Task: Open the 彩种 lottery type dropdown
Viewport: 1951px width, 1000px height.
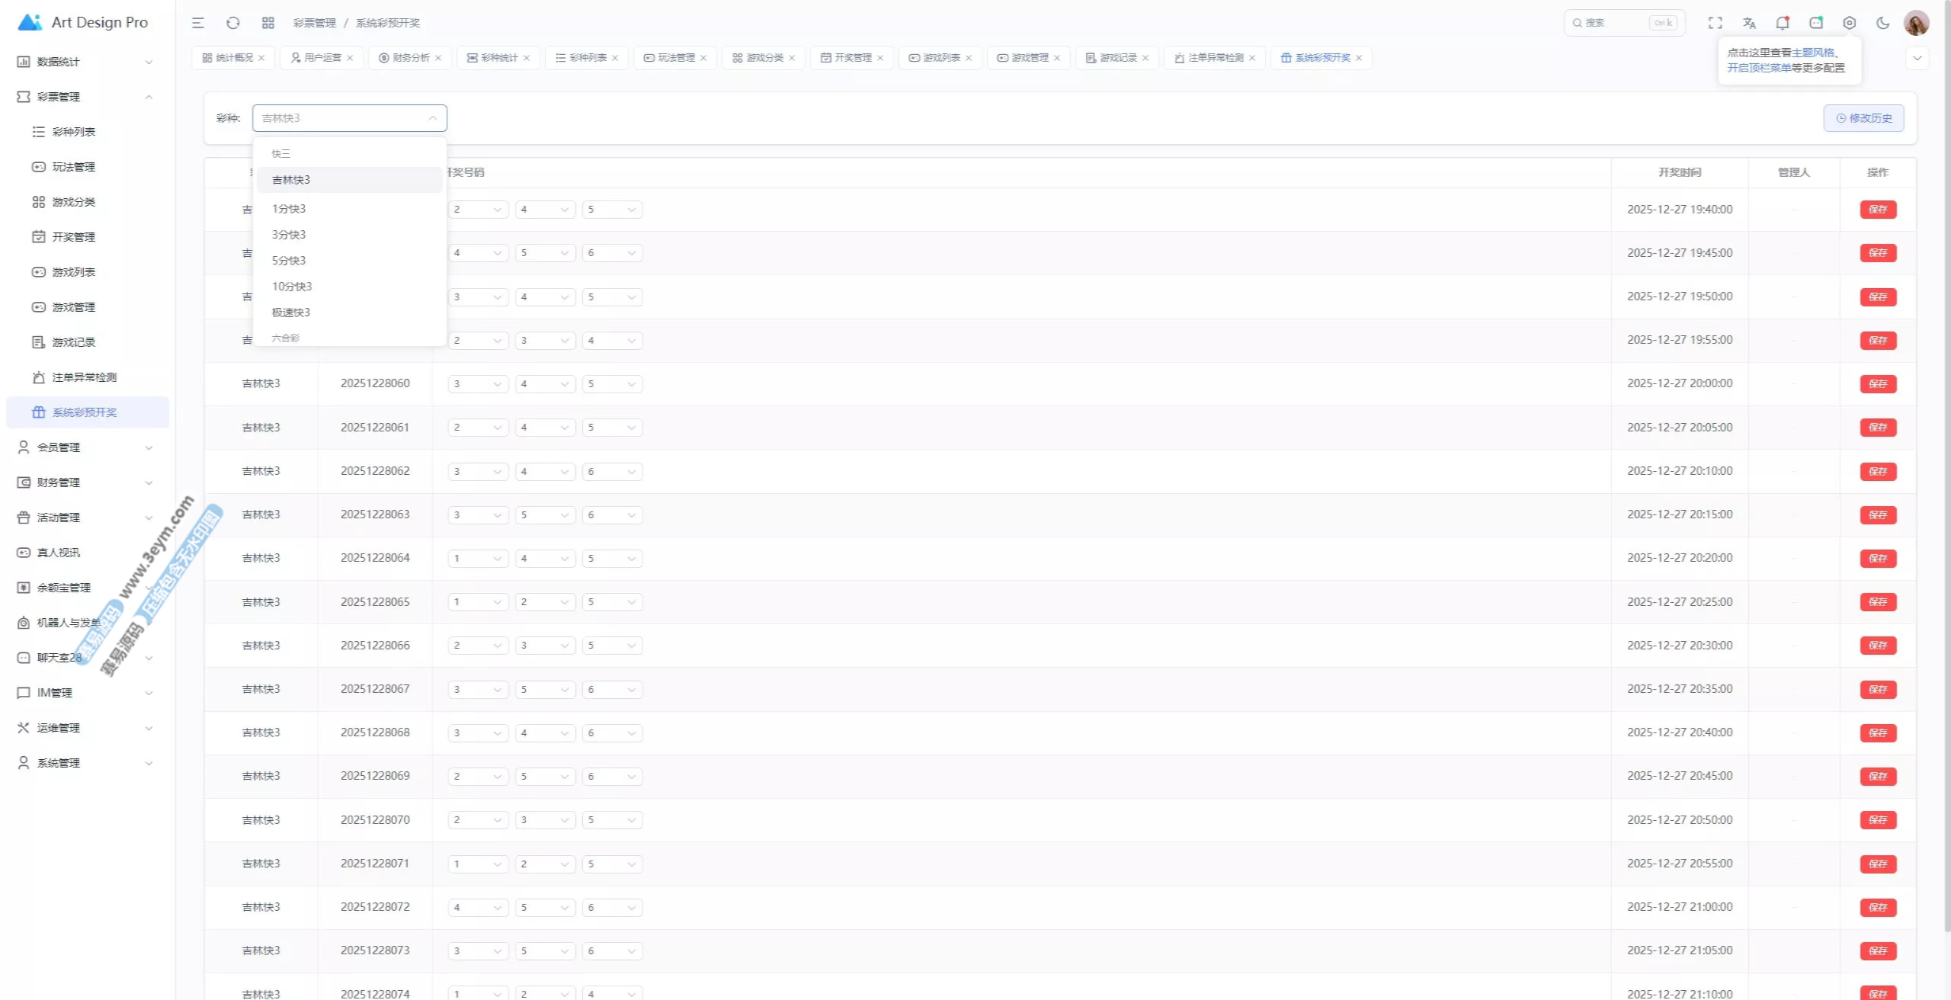Action: click(349, 118)
